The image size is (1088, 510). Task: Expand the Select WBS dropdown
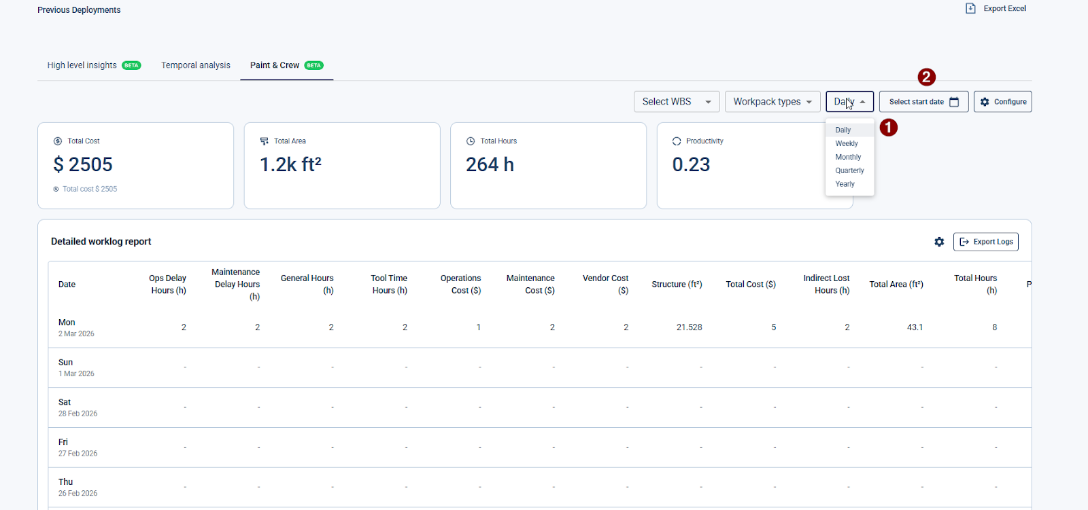point(676,102)
